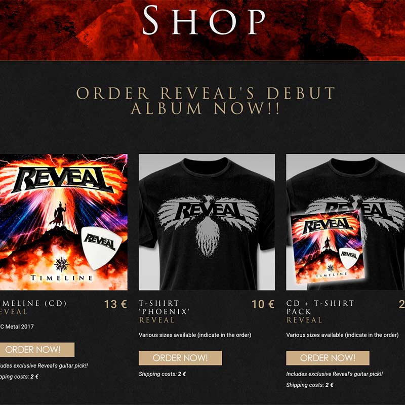Open the CD + T-shirt pack image

pyautogui.click(x=346, y=222)
